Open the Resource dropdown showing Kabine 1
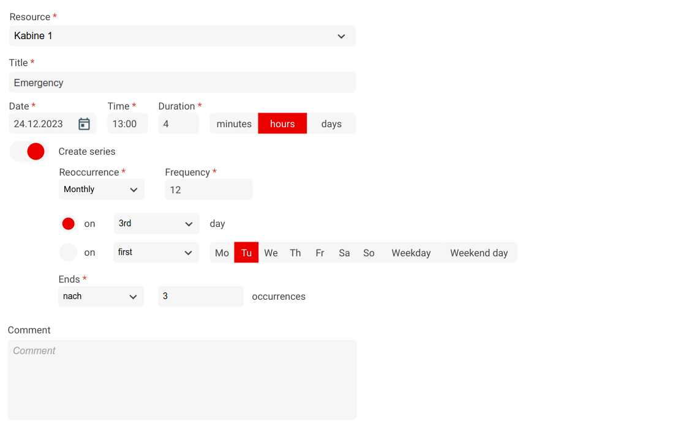Image resolution: width=676 pixels, height=430 pixels. pyautogui.click(x=182, y=36)
